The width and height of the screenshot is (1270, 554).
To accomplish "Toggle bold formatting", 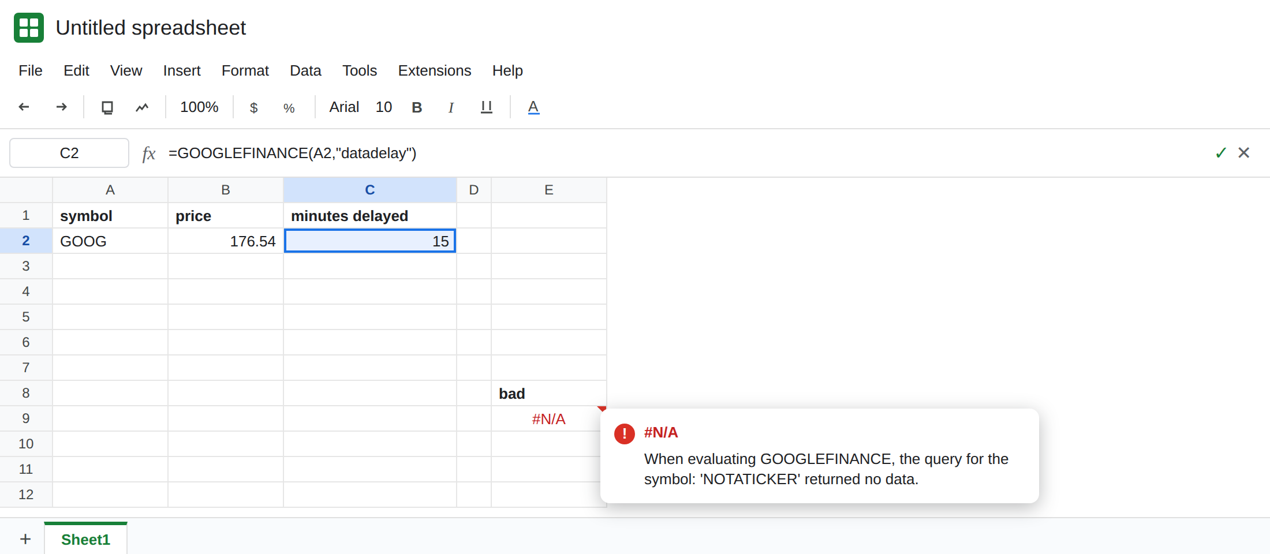I will click(x=417, y=107).
